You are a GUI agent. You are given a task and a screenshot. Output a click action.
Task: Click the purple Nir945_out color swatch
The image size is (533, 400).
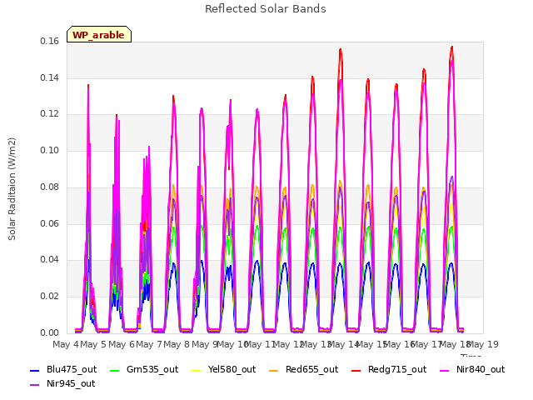(35, 385)
